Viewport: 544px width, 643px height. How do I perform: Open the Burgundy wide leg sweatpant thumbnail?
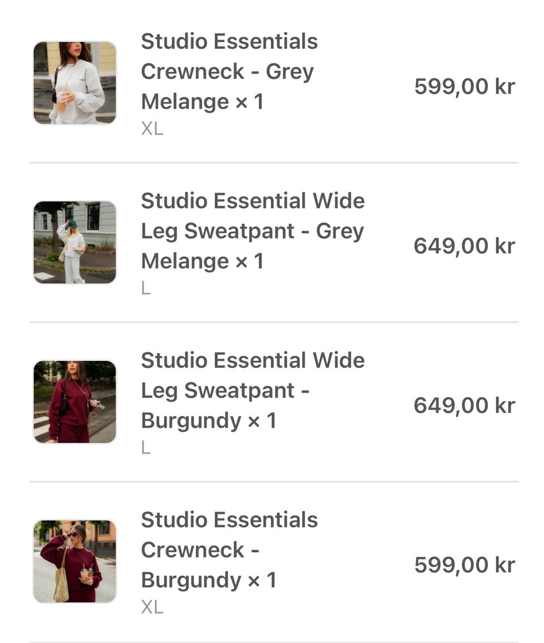pos(75,402)
